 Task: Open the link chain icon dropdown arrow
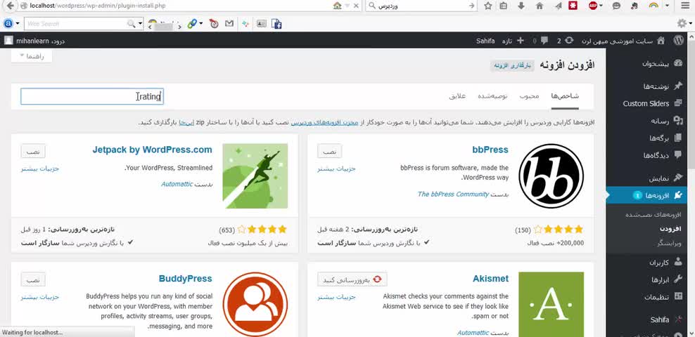(x=200, y=23)
